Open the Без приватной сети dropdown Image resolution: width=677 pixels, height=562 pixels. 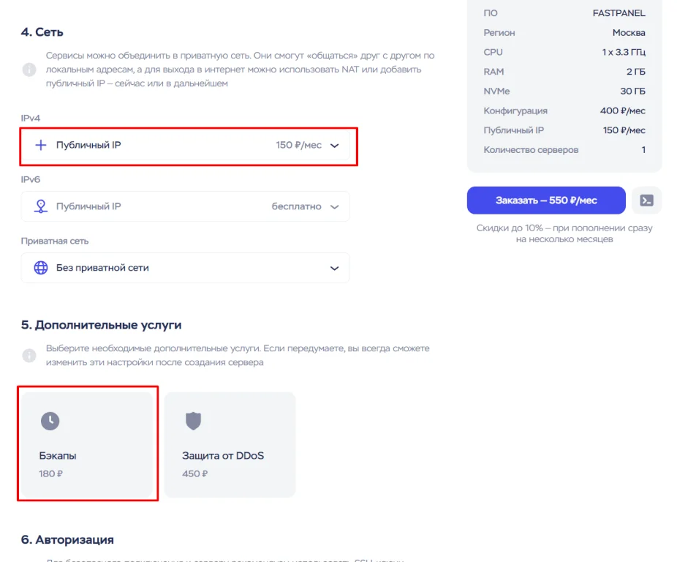coord(334,268)
